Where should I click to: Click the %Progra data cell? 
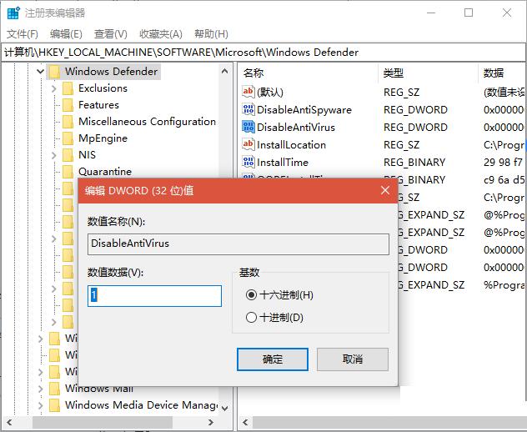[x=504, y=285]
